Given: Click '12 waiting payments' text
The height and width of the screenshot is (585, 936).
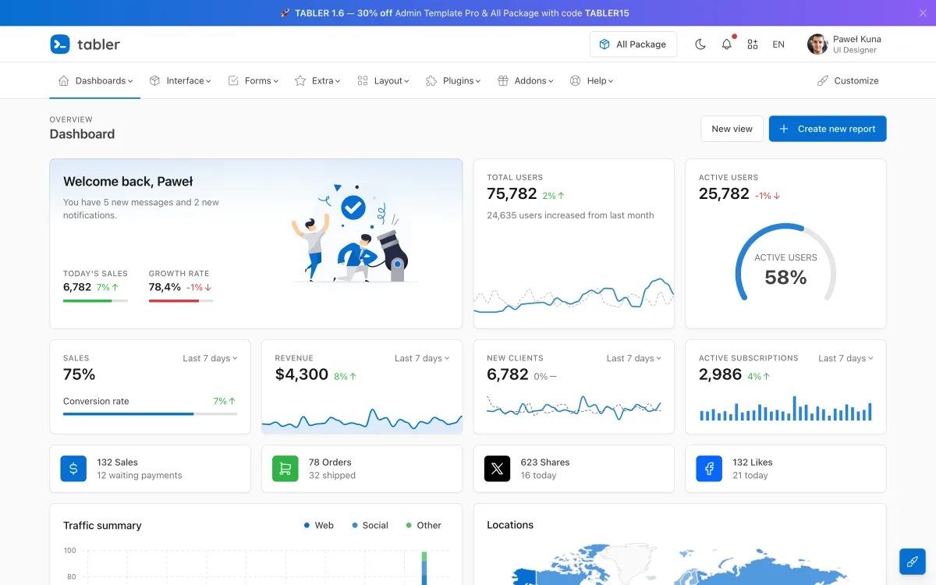Looking at the screenshot, I should (x=140, y=476).
